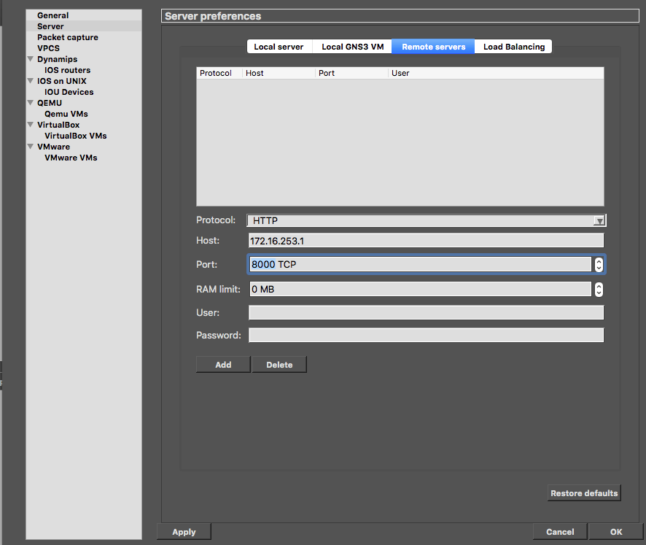
Task: Open Packet capture preferences in sidebar
Action: (x=67, y=37)
